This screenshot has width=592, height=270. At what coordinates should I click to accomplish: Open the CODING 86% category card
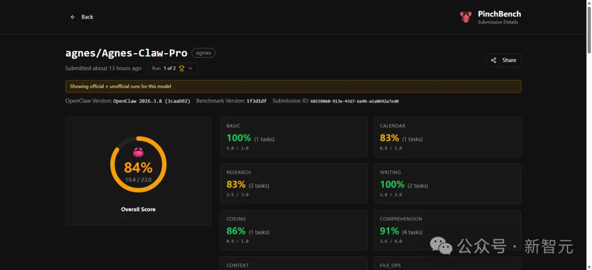[x=293, y=230]
